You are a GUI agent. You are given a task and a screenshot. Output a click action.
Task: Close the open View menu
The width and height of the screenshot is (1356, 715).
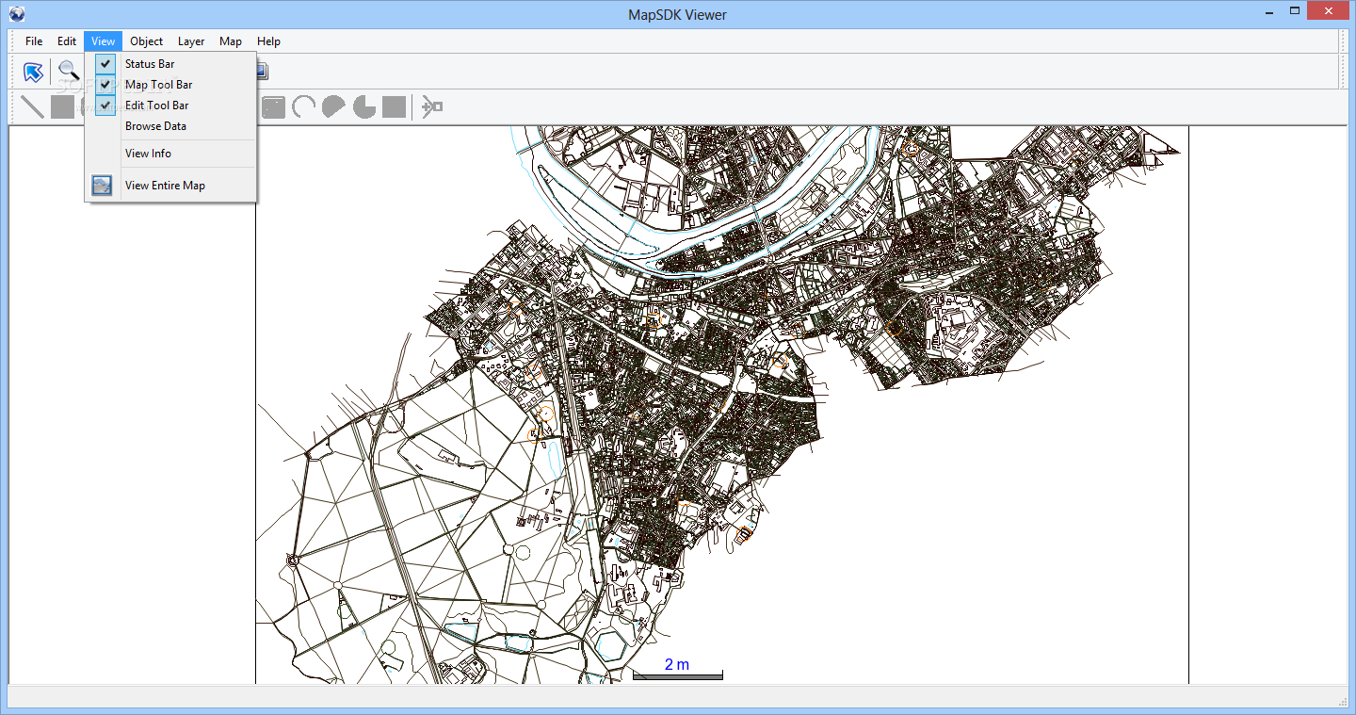tap(104, 41)
